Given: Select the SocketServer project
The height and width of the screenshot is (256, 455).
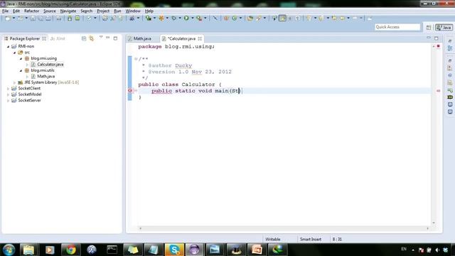Looking at the screenshot, I should [29, 100].
